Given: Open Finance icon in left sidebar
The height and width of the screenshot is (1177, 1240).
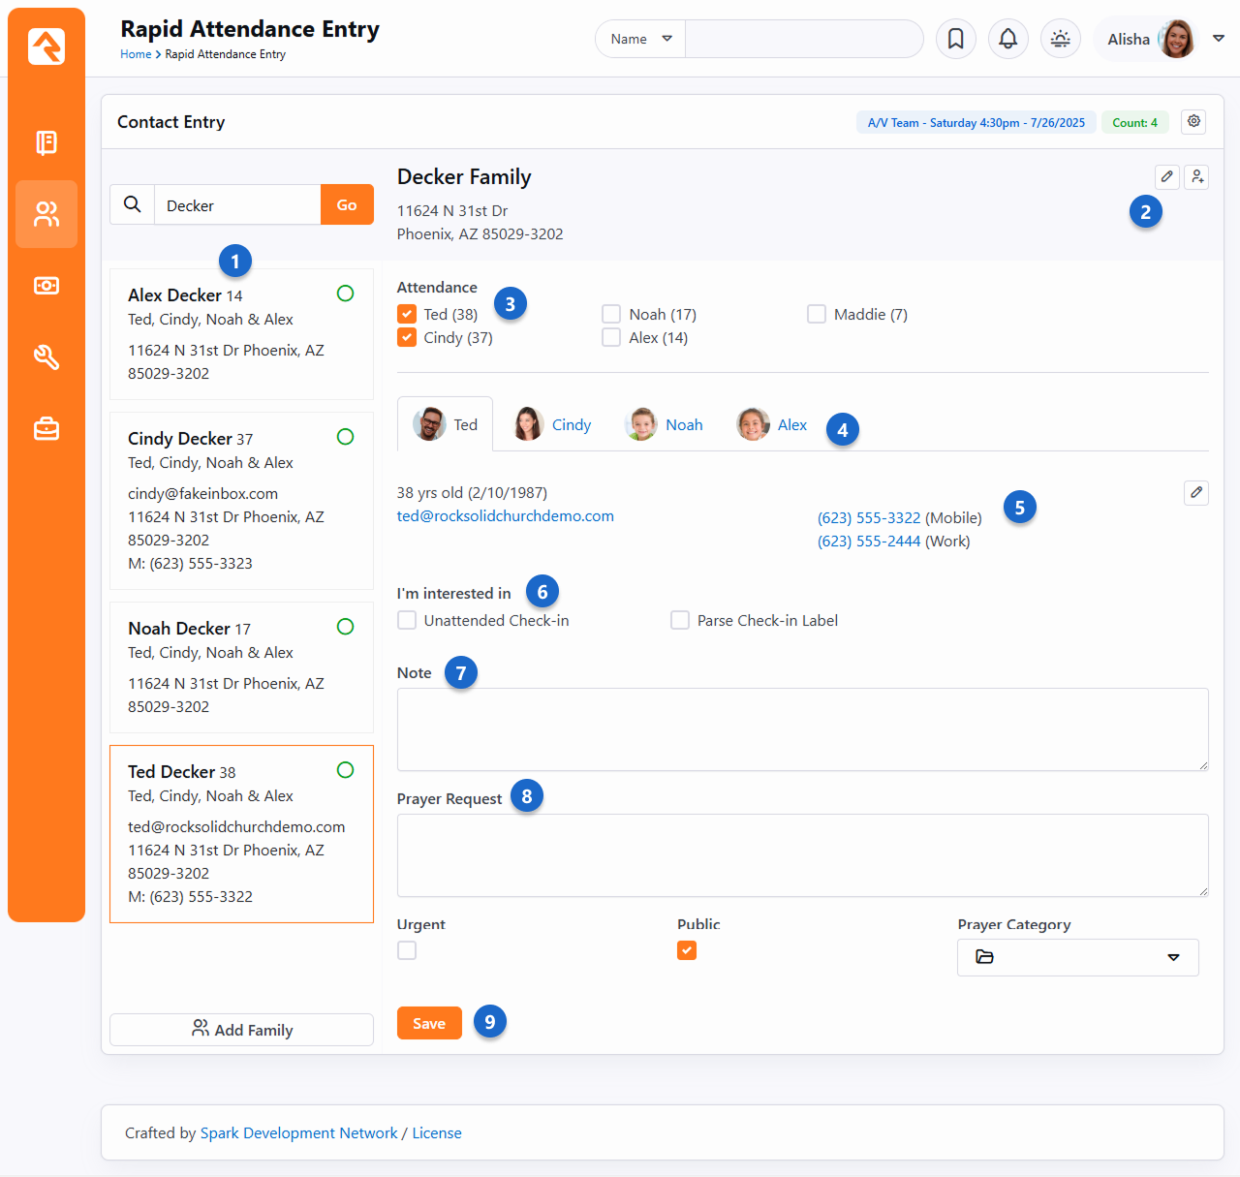Looking at the screenshot, I should [46, 286].
